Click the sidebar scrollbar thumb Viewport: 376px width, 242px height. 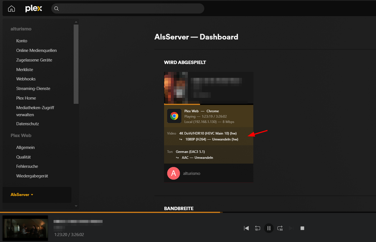(76, 64)
